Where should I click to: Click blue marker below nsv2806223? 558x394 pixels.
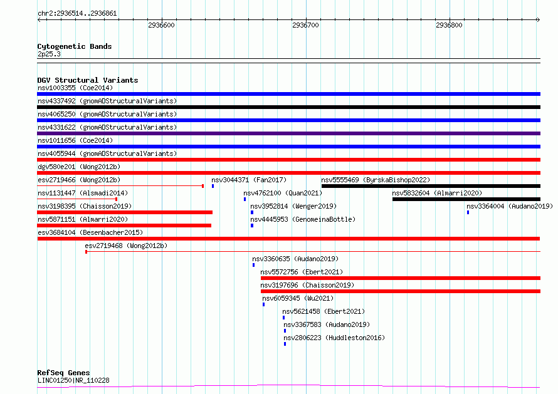coord(285,344)
